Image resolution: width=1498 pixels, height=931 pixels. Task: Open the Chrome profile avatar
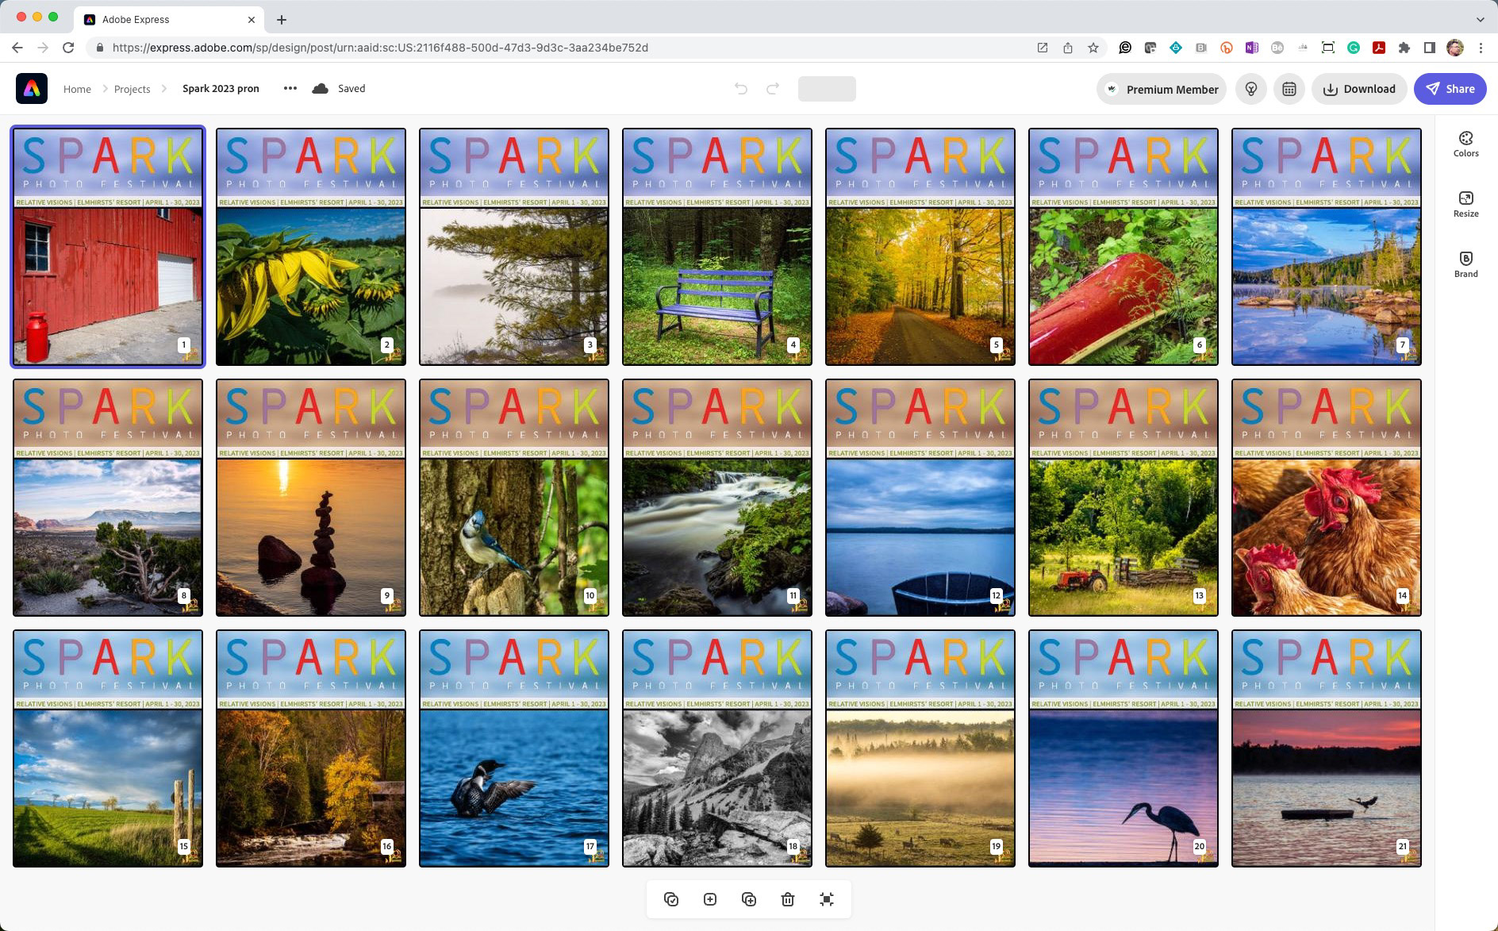[x=1455, y=48]
